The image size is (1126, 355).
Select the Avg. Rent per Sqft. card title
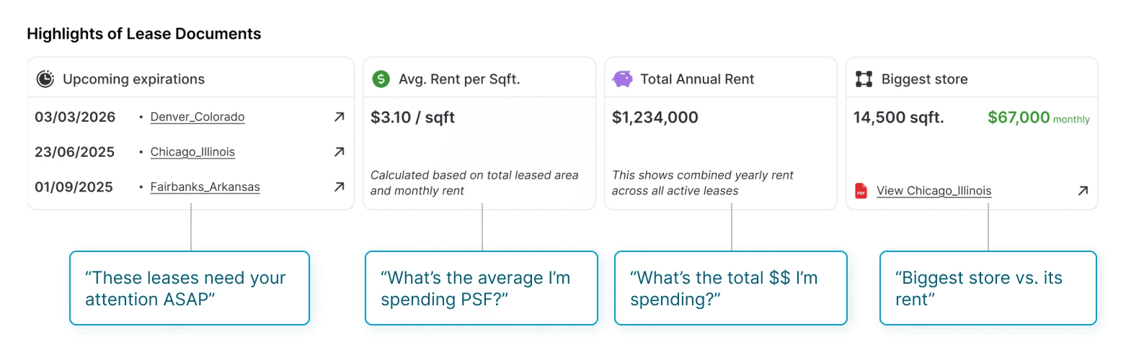tap(459, 79)
